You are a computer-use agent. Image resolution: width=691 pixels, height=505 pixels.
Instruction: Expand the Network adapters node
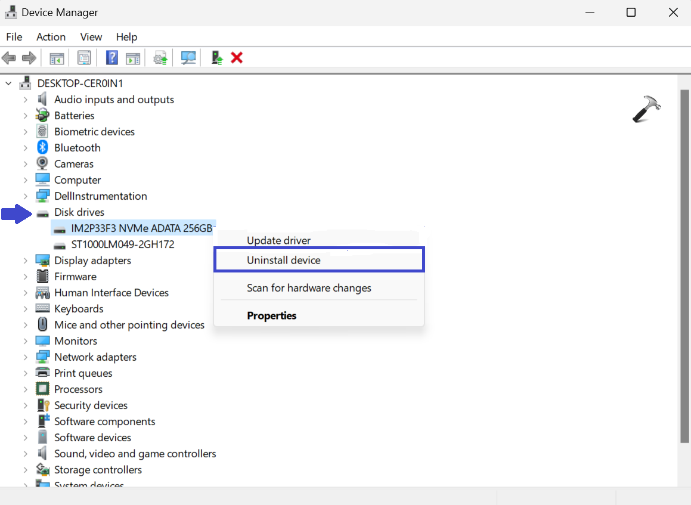(26, 357)
